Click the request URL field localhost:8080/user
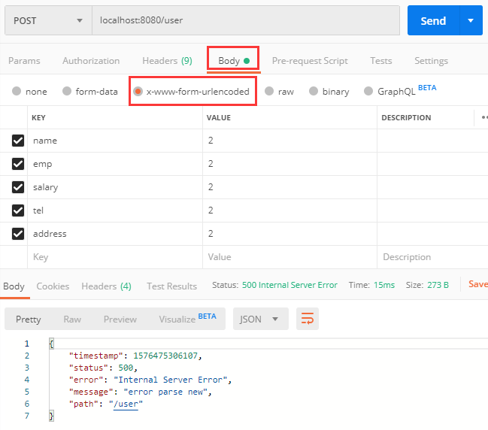Image resolution: width=488 pixels, height=430 pixels. (246, 20)
